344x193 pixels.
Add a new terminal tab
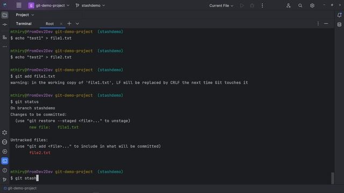pos(69,24)
